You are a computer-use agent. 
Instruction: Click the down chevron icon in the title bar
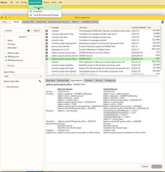coord(10,18)
